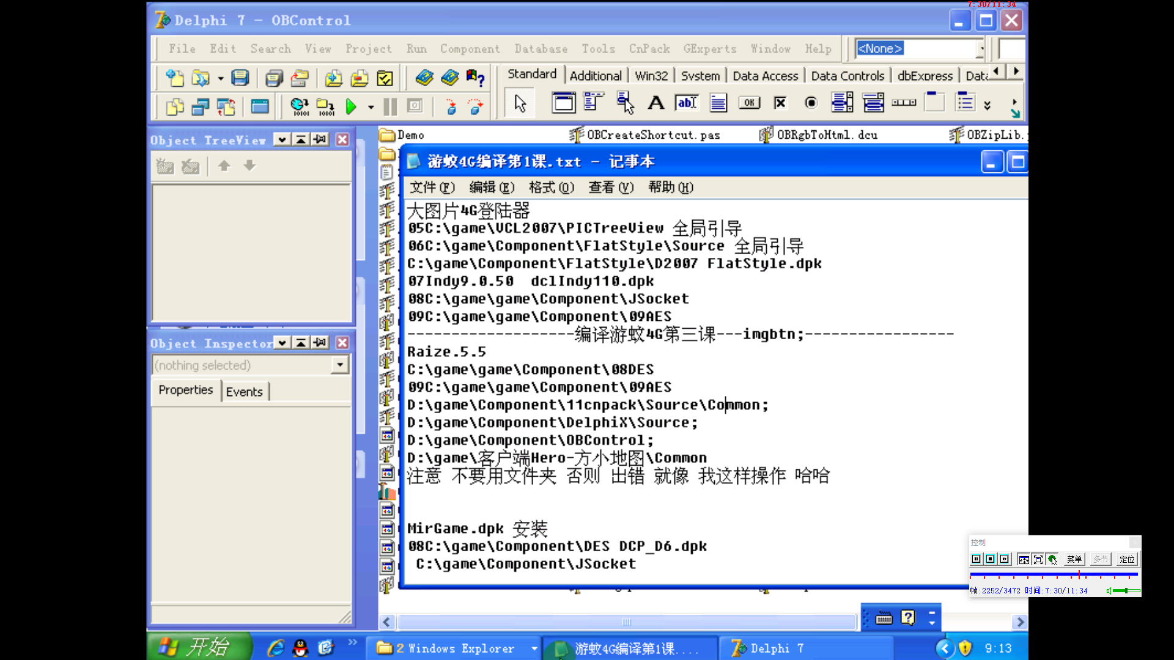Click the New Form icon

260,106
